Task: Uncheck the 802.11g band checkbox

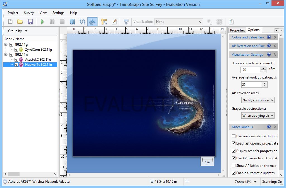Action: coord(11,45)
